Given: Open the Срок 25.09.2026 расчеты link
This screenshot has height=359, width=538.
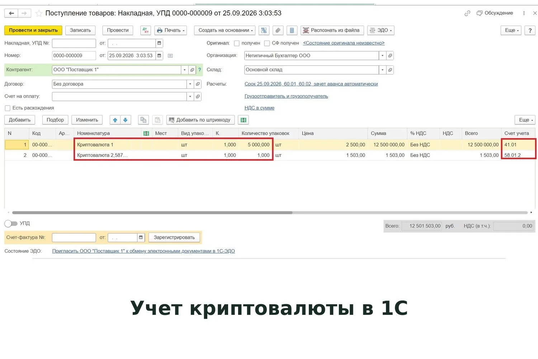Looking at the screenshot, I should click(311, 84).
